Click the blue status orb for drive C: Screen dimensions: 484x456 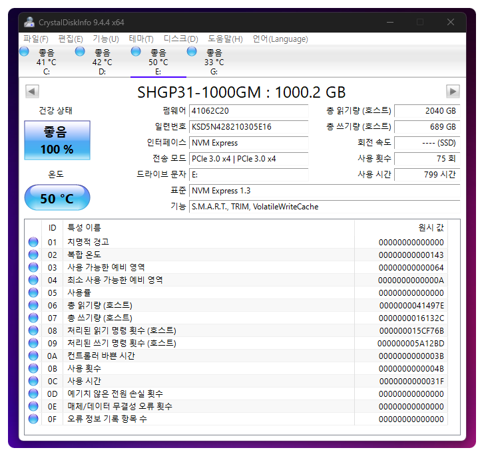tap(24, 51)
